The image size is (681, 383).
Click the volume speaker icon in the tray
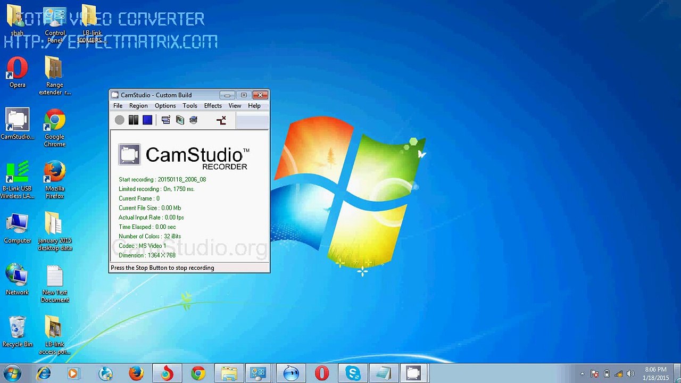(630, 374)
